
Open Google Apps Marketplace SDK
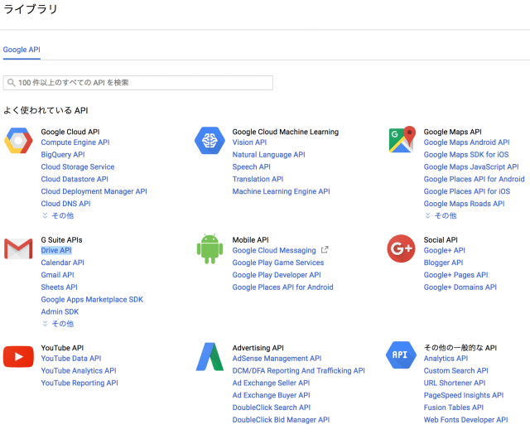click(x=92, y=300)
